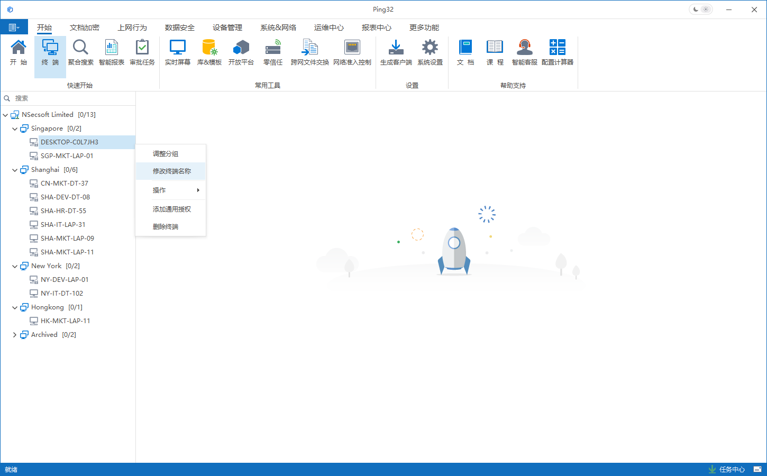The width and height of the screenshot is (767, 476).
Task: Click the terminal search field
Action: tap(69, 98)
